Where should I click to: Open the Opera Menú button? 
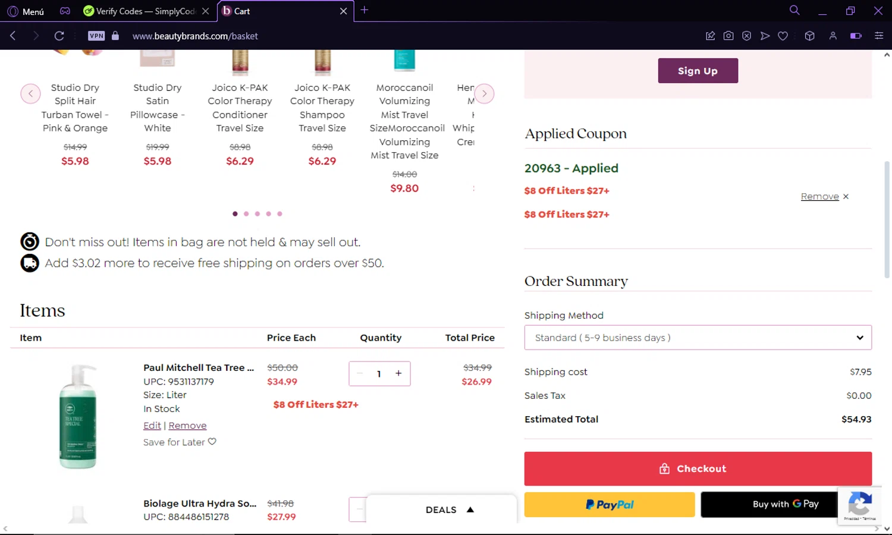[26, 11]
